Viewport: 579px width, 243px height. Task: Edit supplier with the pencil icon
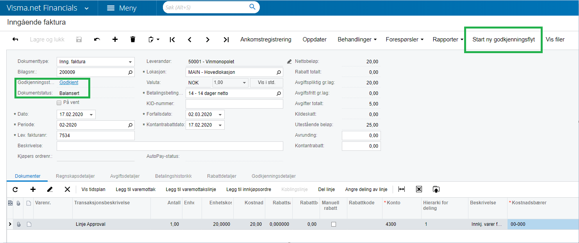tap(289, 62)
